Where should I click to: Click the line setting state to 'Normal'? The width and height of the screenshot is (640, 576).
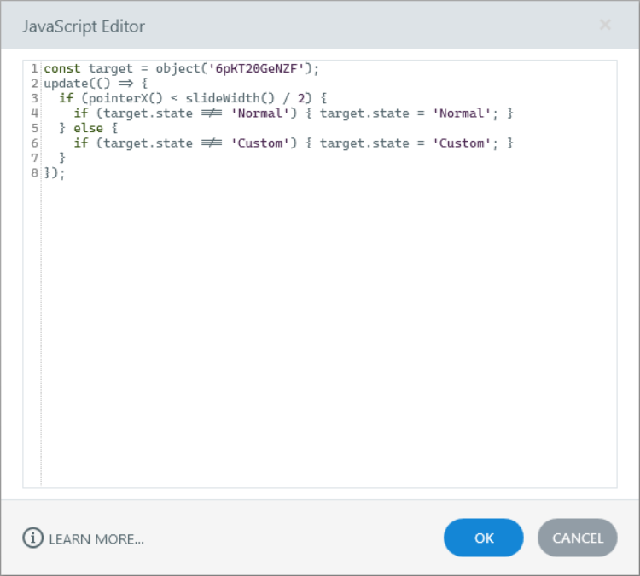click(x=293, y=113)
